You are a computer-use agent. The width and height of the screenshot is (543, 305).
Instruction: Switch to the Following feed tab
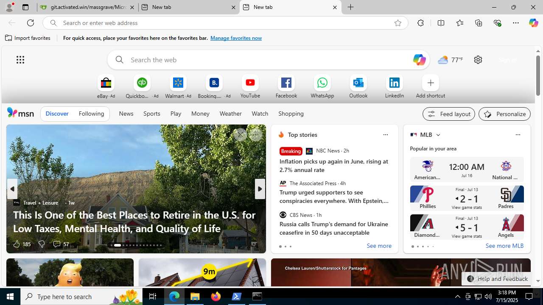coord(91,114)
